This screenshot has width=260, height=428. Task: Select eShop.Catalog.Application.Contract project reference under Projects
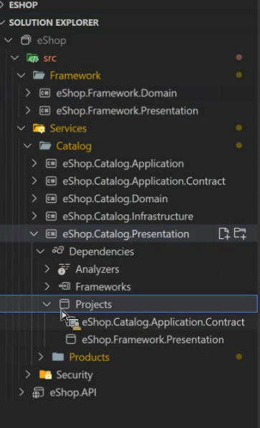pos(163,322)
